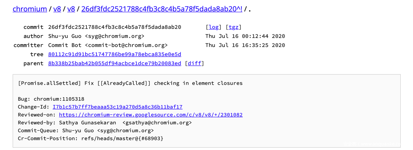This screenshot has height=150, width=413.
Task: Open the 26df3fdc…^! breadcrumb link
Action: tap(162, 9)
